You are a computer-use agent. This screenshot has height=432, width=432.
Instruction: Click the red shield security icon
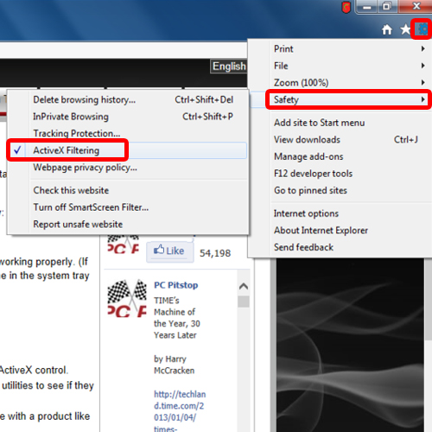coord(346,7)
